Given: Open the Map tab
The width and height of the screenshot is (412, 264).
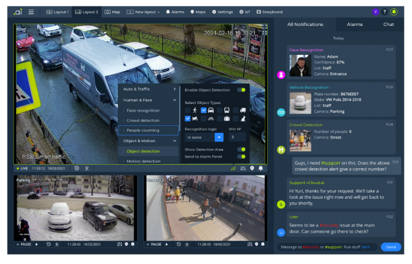Looking at the screenshot, I should point(112,12).
